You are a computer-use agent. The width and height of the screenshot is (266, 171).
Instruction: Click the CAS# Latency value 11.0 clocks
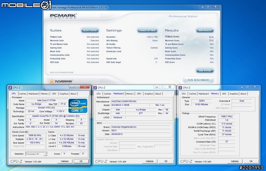coord(227,124)
